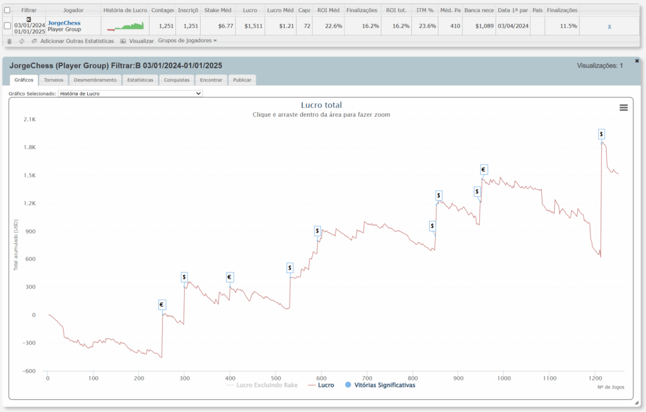
Task: Close the JorgeChess chart panel
Action: (x=637, y=61)
